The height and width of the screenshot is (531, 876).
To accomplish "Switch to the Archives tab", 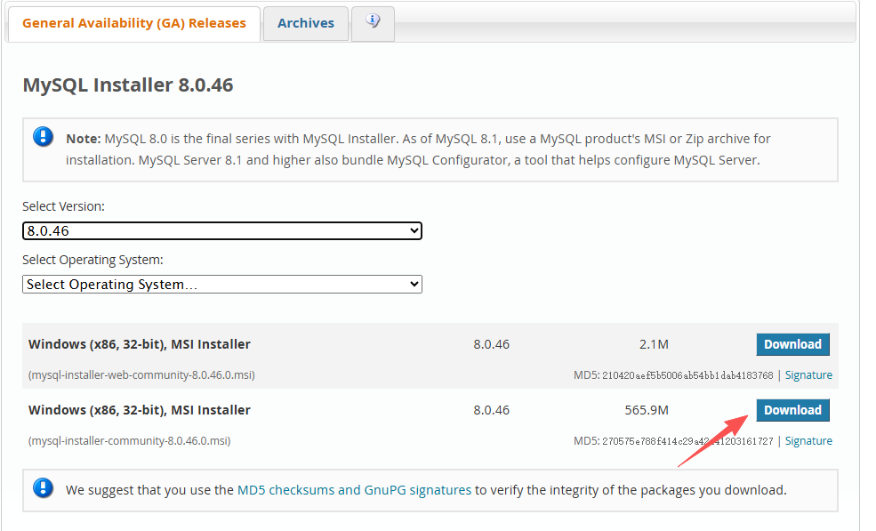I will click(x=306, y=23).
